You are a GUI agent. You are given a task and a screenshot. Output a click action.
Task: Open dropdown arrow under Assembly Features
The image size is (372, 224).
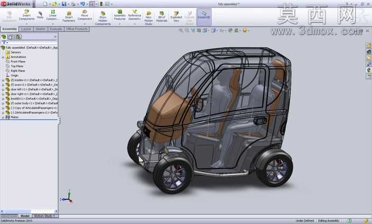click(120, 24)
